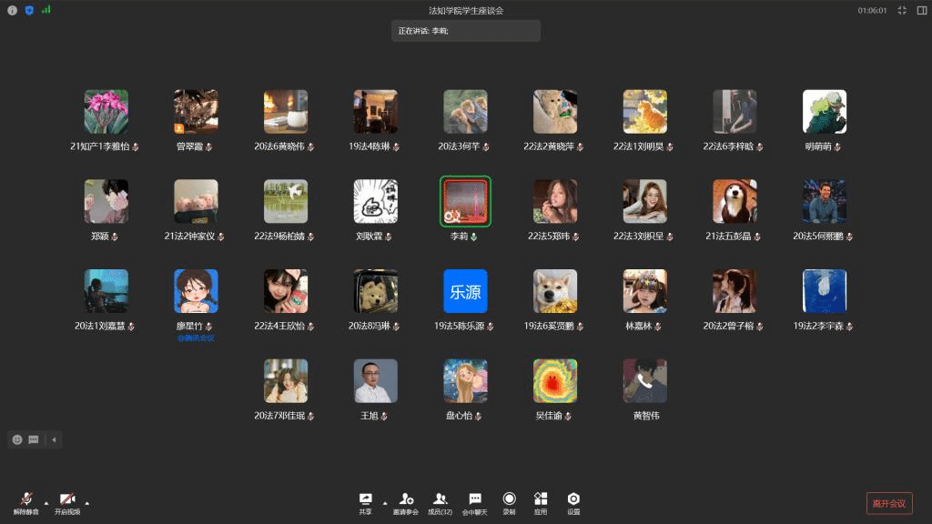Expand audio options arrow beside 解除静音
Viewport: 932px width, 524px height.
(x=46, y=502)
